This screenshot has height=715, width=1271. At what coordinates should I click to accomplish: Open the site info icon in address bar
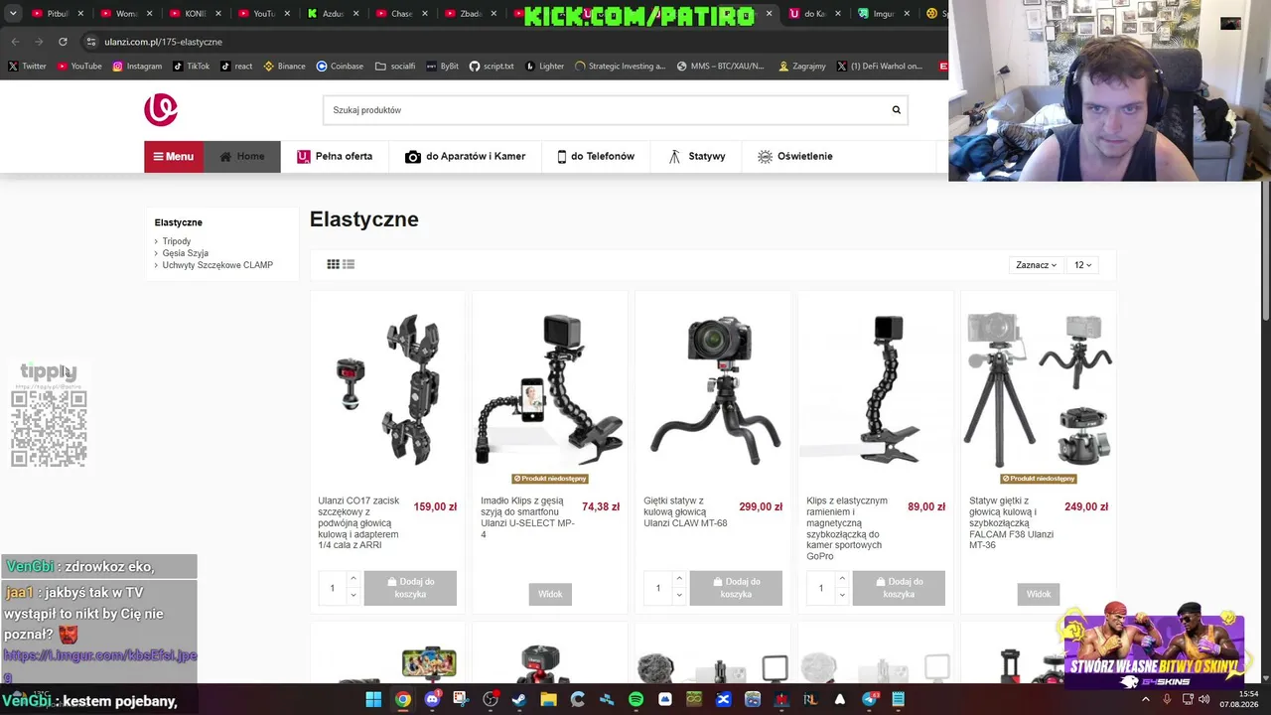(x=91, y=42)
